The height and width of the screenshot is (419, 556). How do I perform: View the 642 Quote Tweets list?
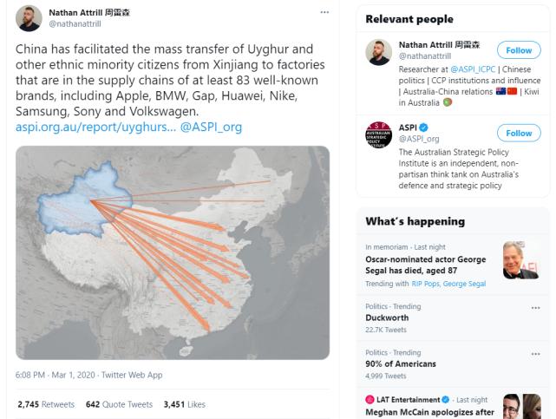click(x=121, y=404)
